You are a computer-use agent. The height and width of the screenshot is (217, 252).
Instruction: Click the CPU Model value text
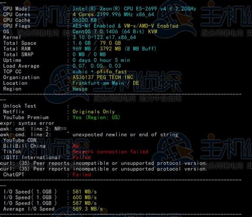pos(135,8)
